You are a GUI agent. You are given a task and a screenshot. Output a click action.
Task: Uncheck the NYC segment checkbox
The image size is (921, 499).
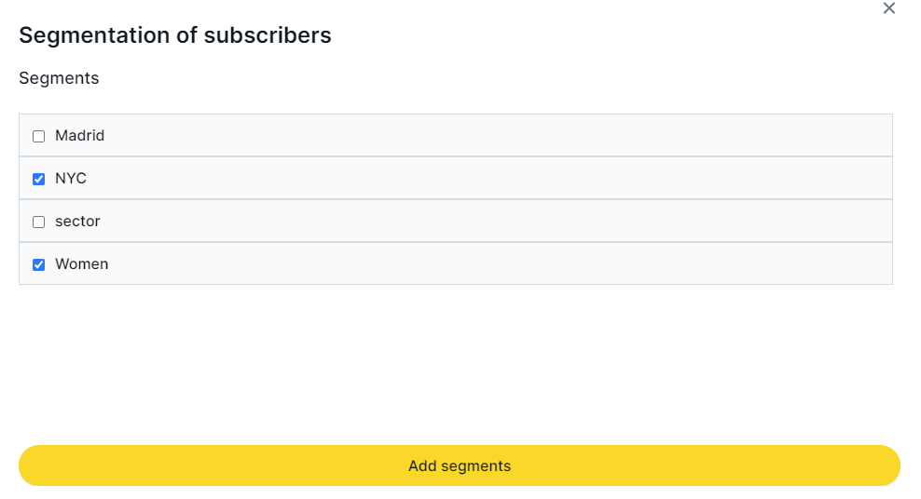pyautogui.click(x=39, y=180)
